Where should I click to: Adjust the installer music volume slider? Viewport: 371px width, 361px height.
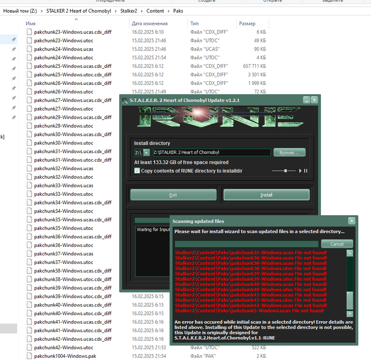(x=285, y=171)
